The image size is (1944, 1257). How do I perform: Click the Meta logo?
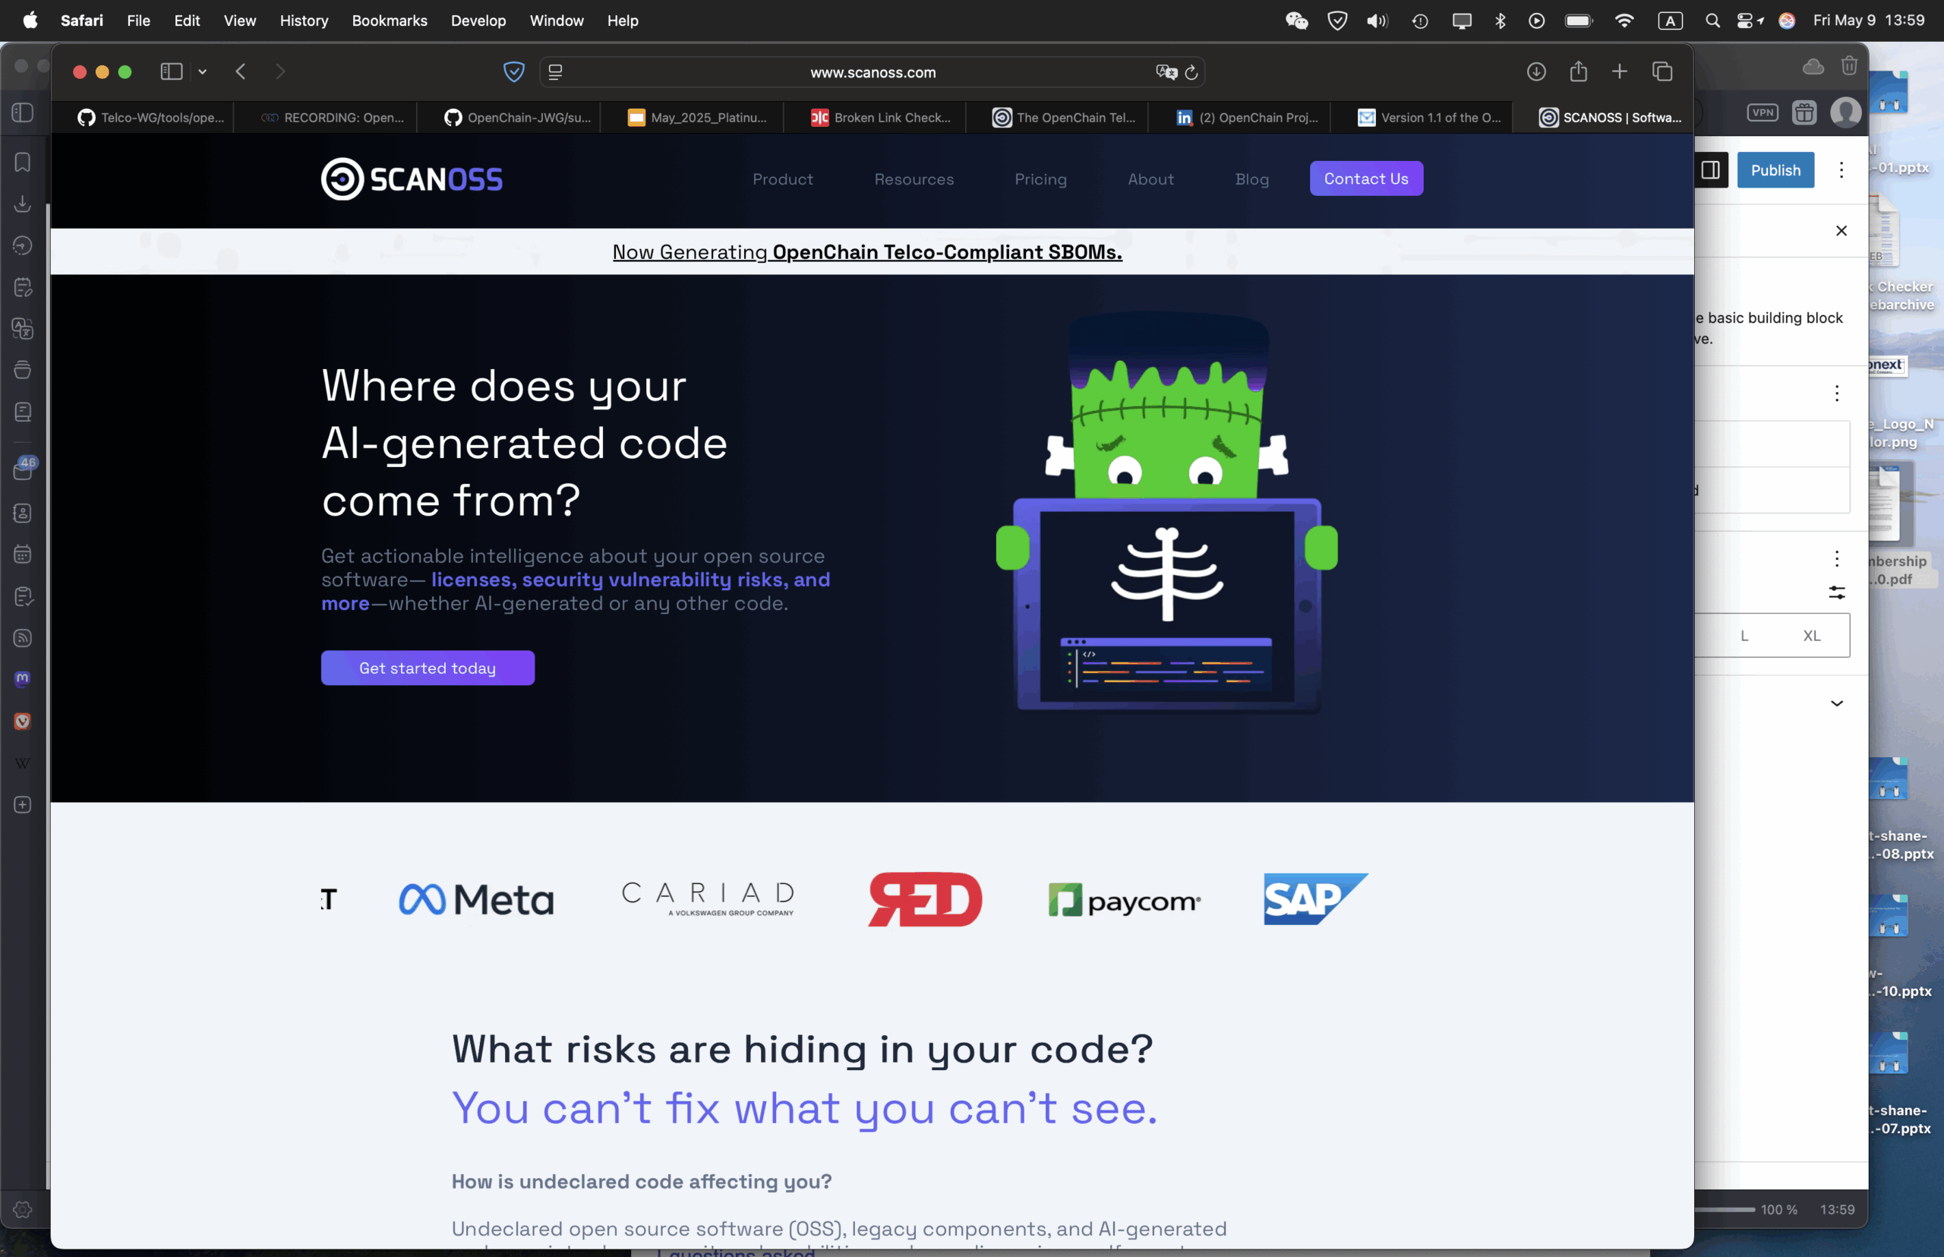(476, 899)
